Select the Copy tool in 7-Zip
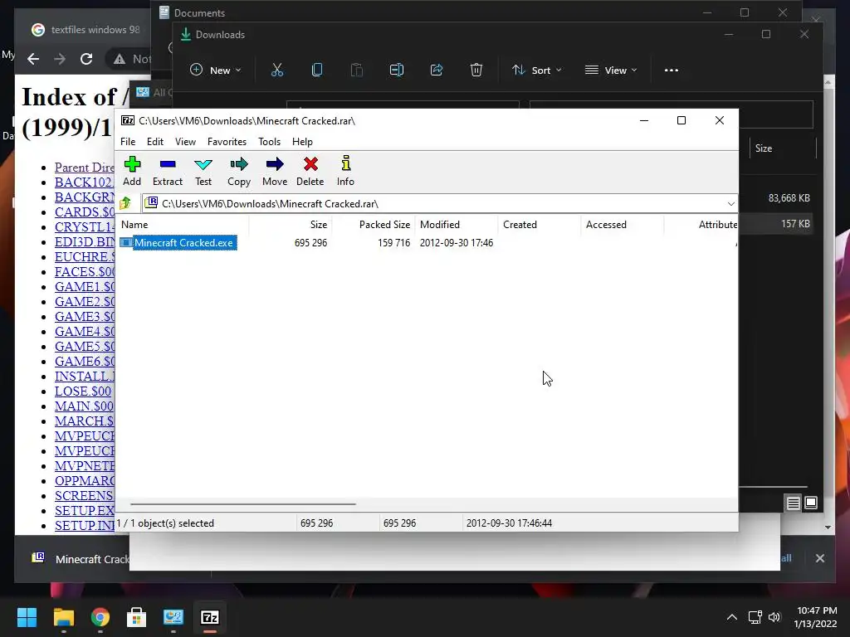Screen dimensions: 850x637 point(239,171)
